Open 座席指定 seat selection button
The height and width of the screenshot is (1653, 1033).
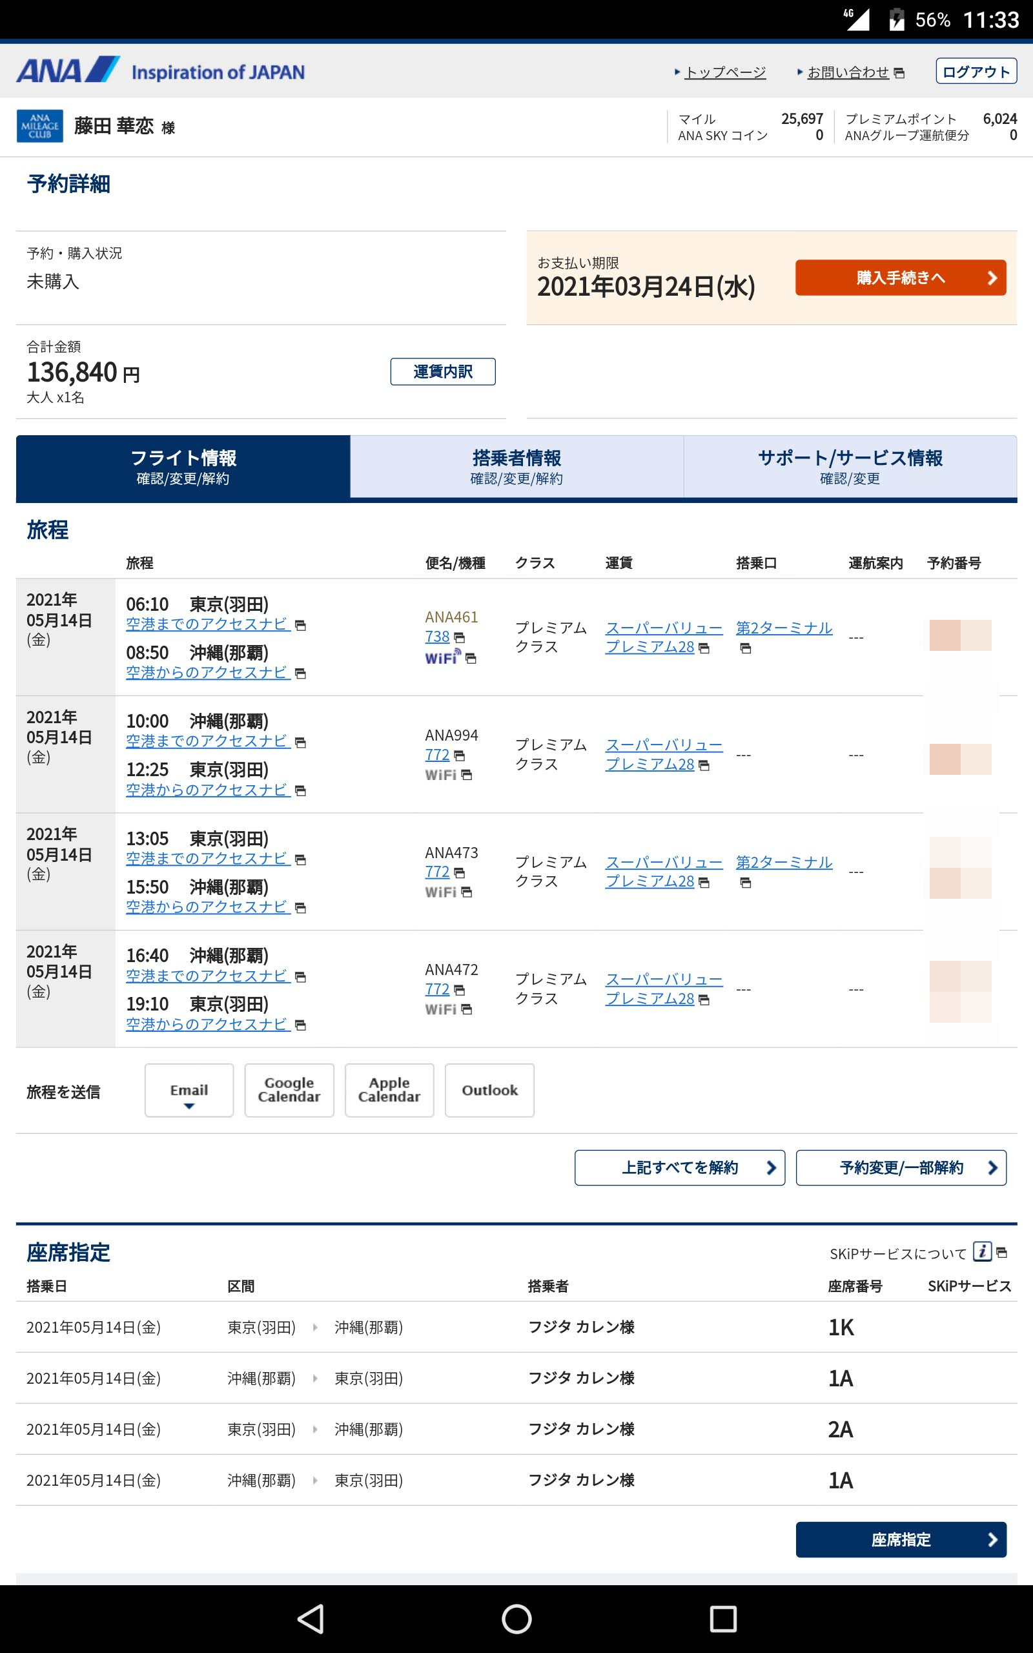click(x=901, y=1539)
